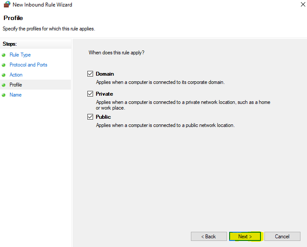The height and width of the screenshot is (247, 307).
Task: Select the Profile step in sidebar
Action: (16, 85)
